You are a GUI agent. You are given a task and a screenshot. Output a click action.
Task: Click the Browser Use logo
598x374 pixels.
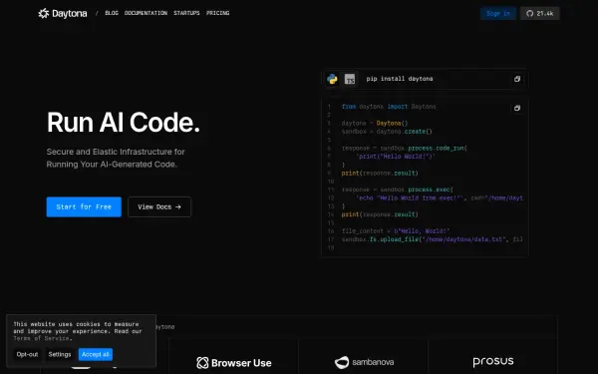(x=234, y=363)
